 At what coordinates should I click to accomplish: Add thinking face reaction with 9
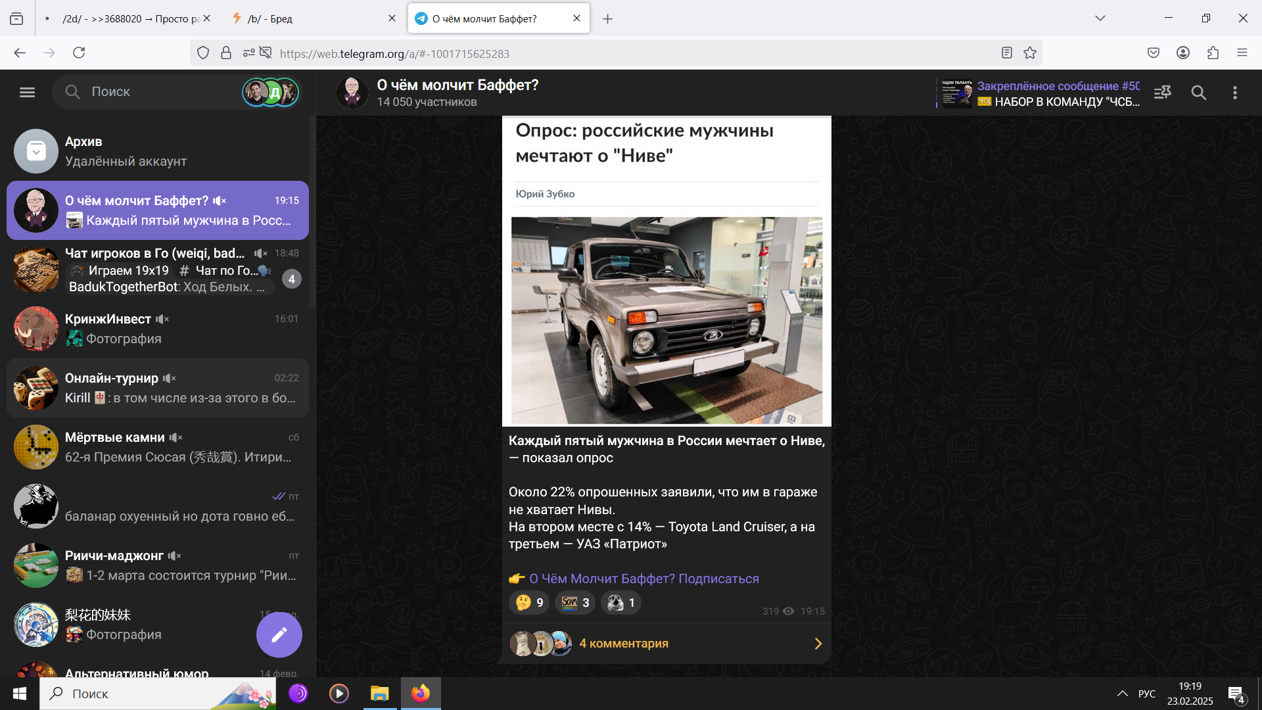[x=529, y=603]
